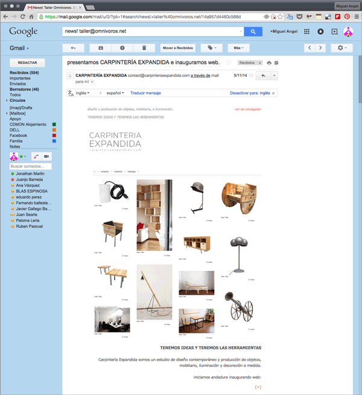Delete the email with trash icon
Viewport: 362px width, 395px height.
(x=144, y=48)
